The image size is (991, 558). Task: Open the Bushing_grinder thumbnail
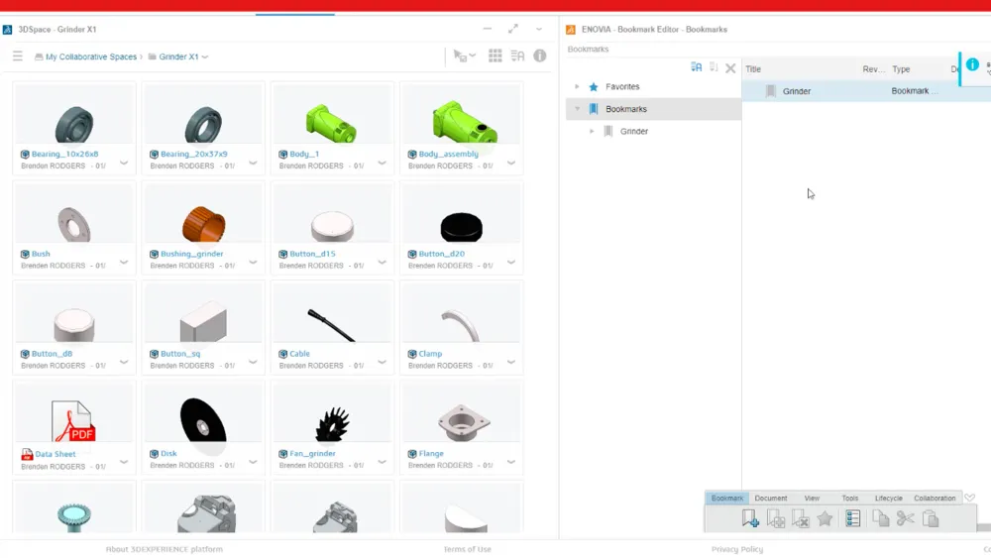point(203,224)
